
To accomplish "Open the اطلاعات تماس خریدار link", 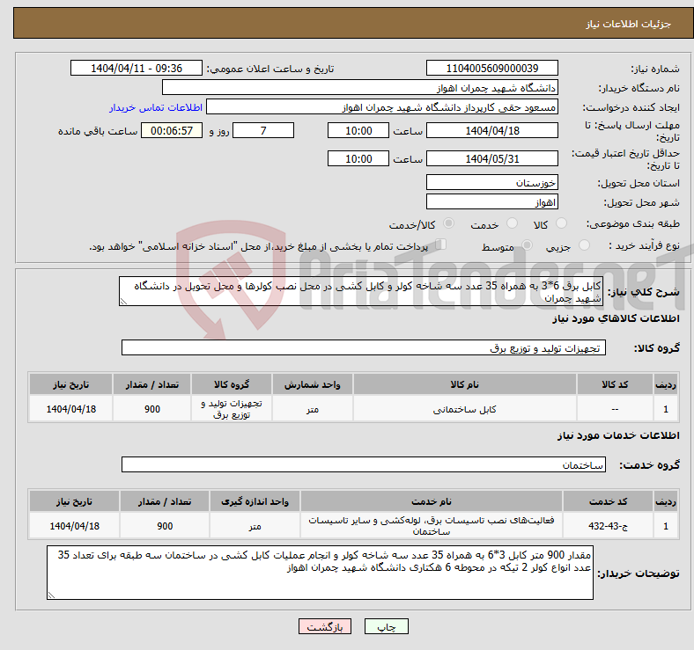I will click(x=156, y=107).
